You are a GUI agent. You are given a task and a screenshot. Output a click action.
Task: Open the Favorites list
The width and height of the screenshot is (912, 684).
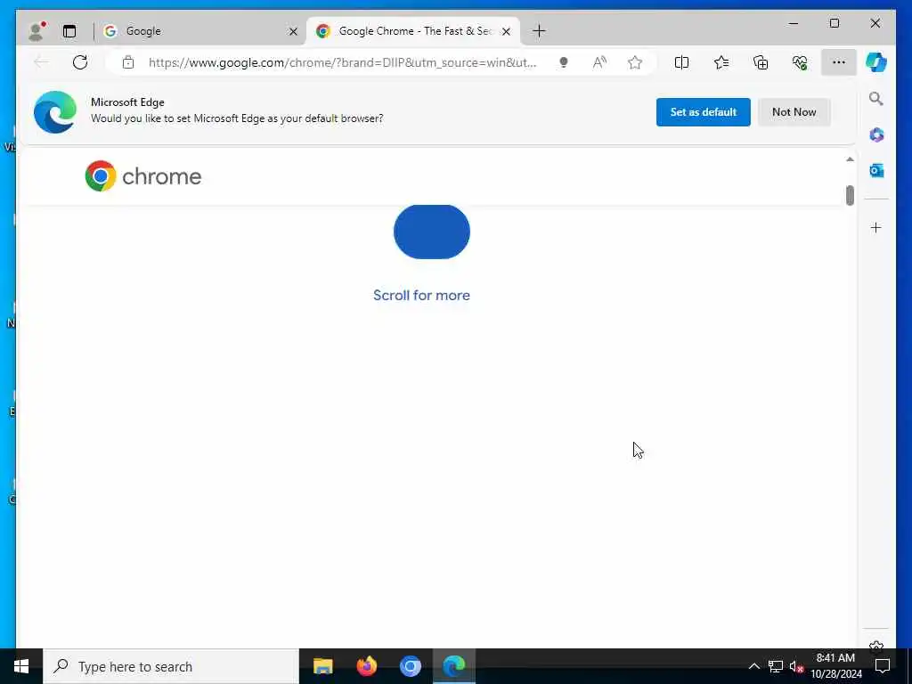[721, 62]
